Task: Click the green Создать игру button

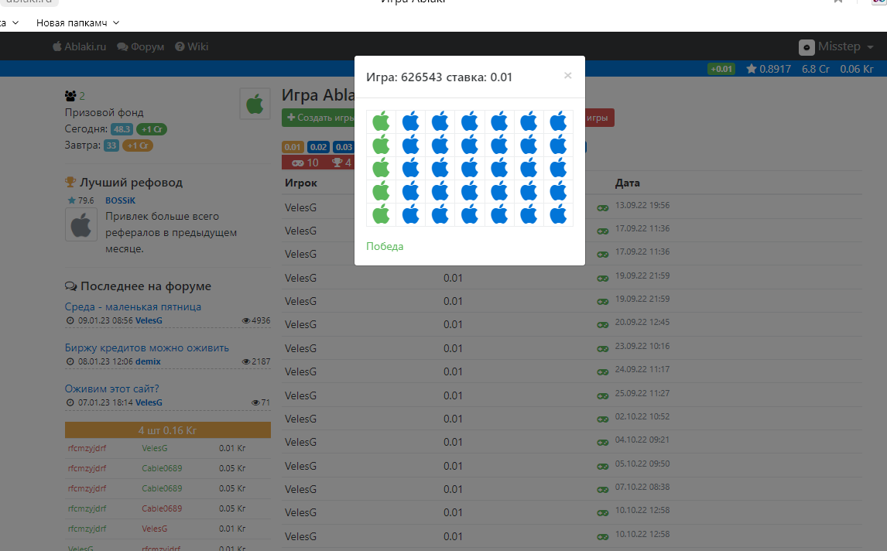Action: point(318,118)
